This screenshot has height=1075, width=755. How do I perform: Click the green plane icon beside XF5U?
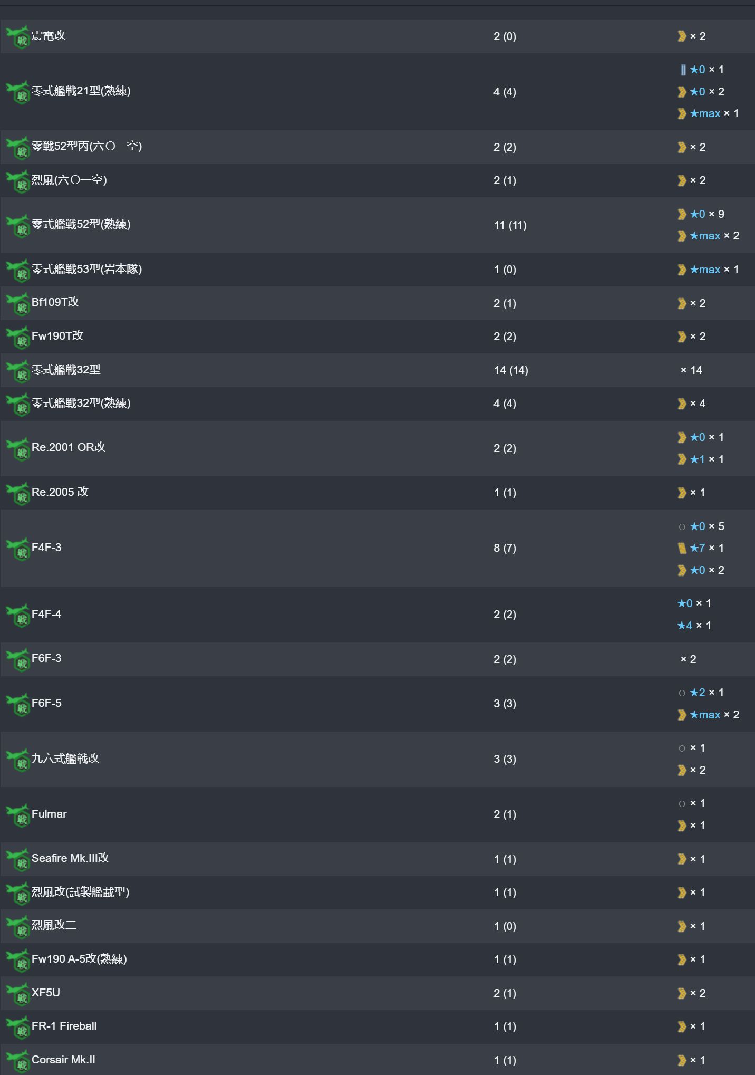click(18, 994)
